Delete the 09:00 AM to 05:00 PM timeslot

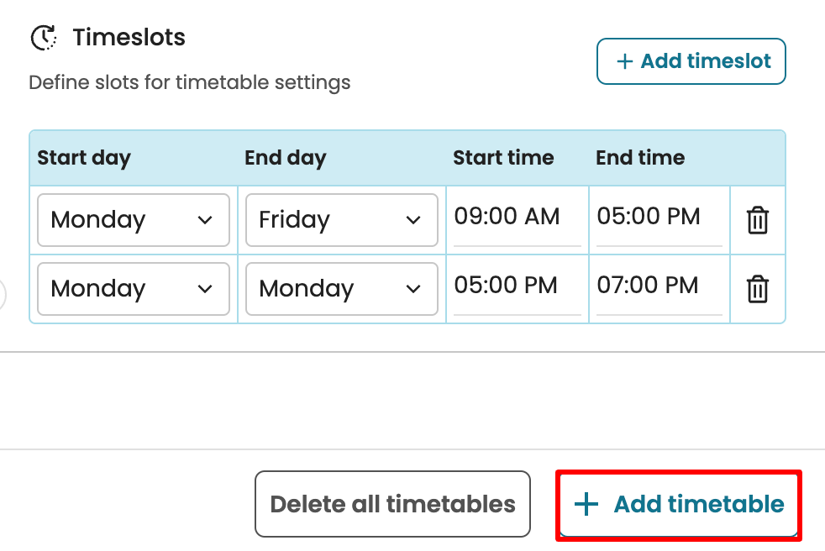click(x=758, y=220)
